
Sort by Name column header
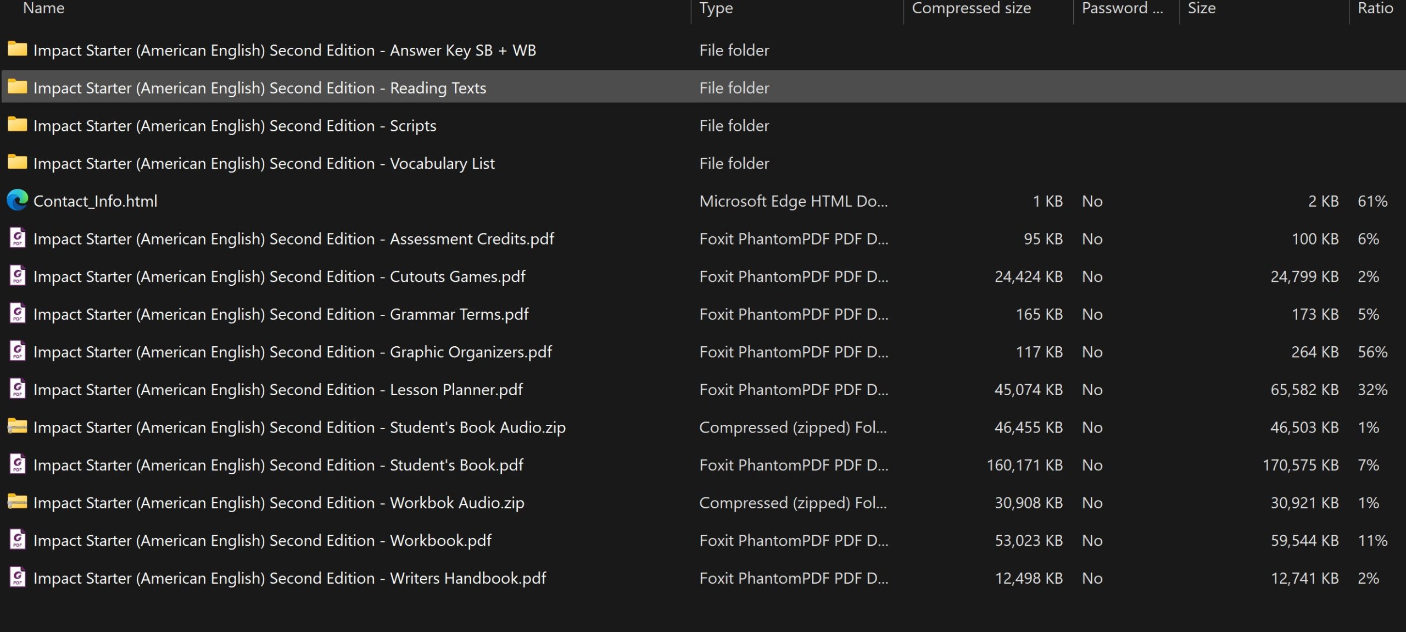point(44,8)
